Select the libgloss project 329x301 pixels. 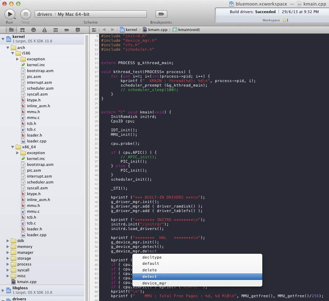(42, 290)
